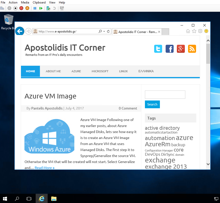Screen dimensions: 220x203
Task: Click the browser Forward arrow button
Action: pyautogui.click(x=28, y=31)
